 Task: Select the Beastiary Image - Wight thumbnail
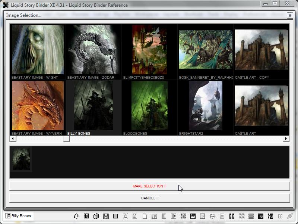(38, 50)
